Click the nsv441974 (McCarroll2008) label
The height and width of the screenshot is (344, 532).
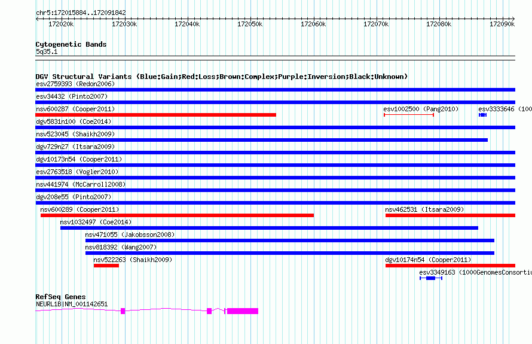pos(81,184)
